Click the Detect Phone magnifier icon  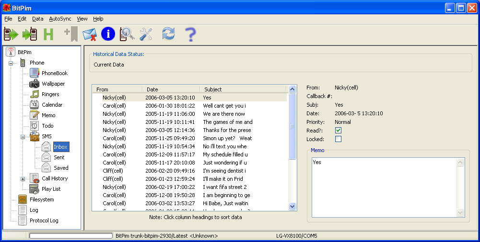click(127, 34)
